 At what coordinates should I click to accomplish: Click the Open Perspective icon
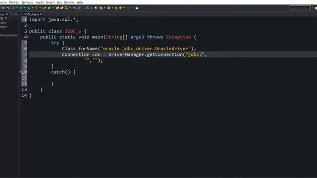pyautogui.click(x=316, y=8)
